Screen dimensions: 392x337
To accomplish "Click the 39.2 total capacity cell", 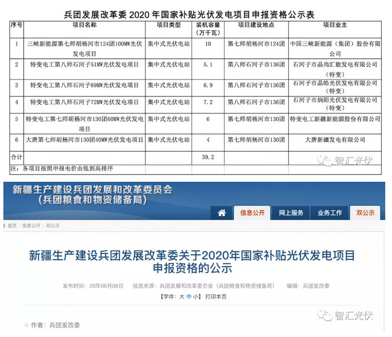I will (x=208, y=157).
